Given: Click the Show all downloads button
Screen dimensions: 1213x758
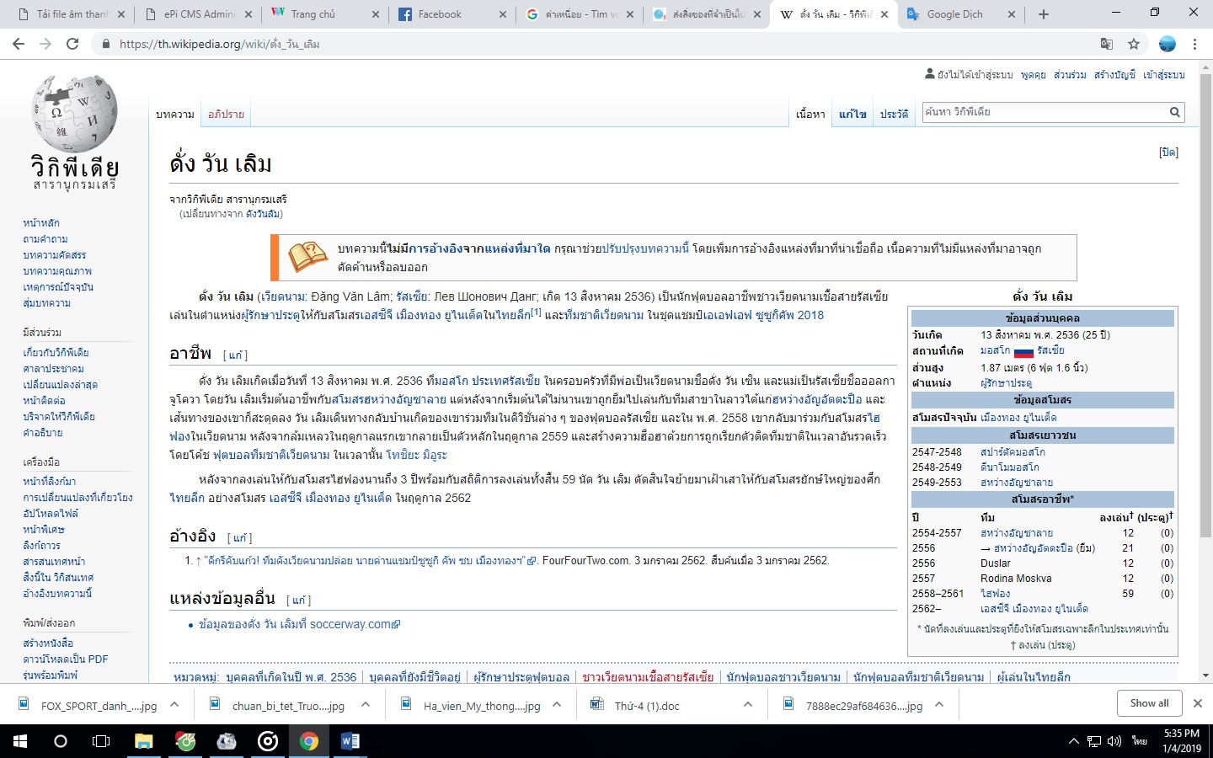Looking at the screenshot, I should 1149,703.
